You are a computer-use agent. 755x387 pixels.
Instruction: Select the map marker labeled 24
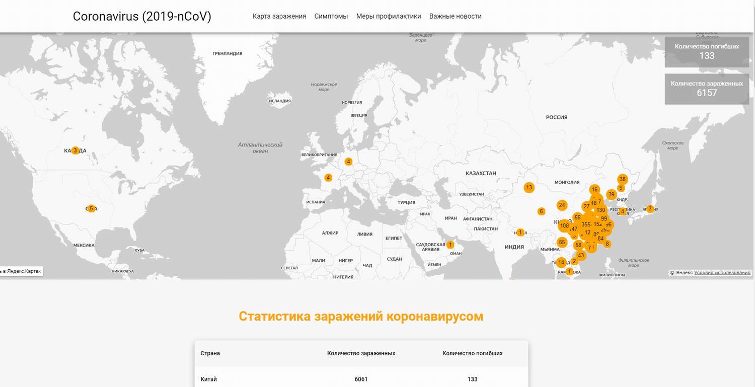[x=562, y=205]
